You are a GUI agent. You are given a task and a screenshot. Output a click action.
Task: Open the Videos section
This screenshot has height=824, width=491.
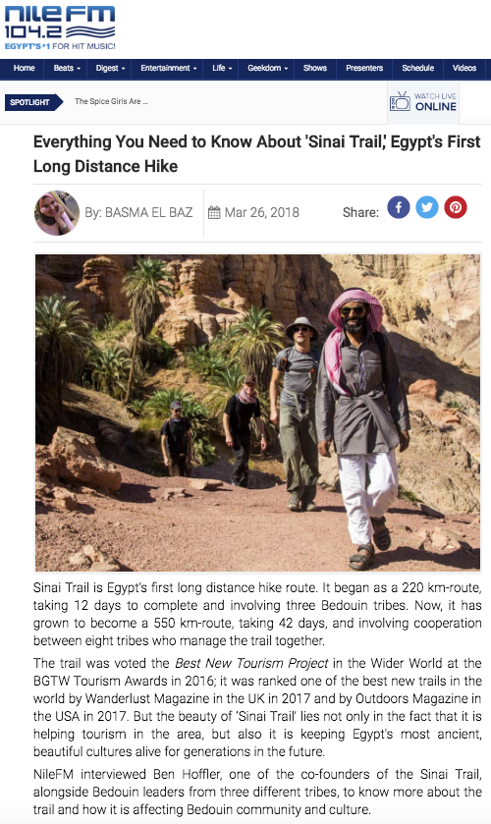(x=464, y=69)
